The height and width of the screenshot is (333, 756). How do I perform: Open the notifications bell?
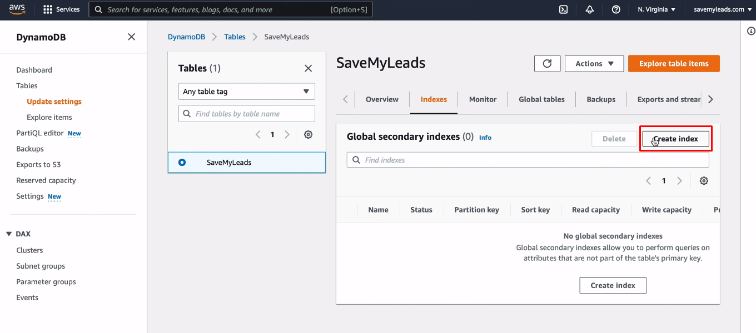[590, 9]
